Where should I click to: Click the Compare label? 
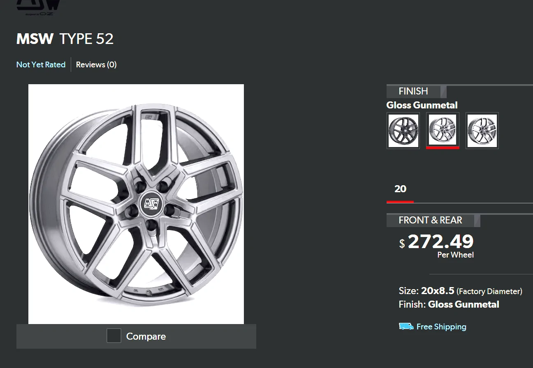146,336
